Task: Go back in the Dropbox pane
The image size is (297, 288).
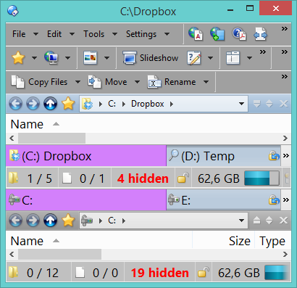Action: point(16,104)
